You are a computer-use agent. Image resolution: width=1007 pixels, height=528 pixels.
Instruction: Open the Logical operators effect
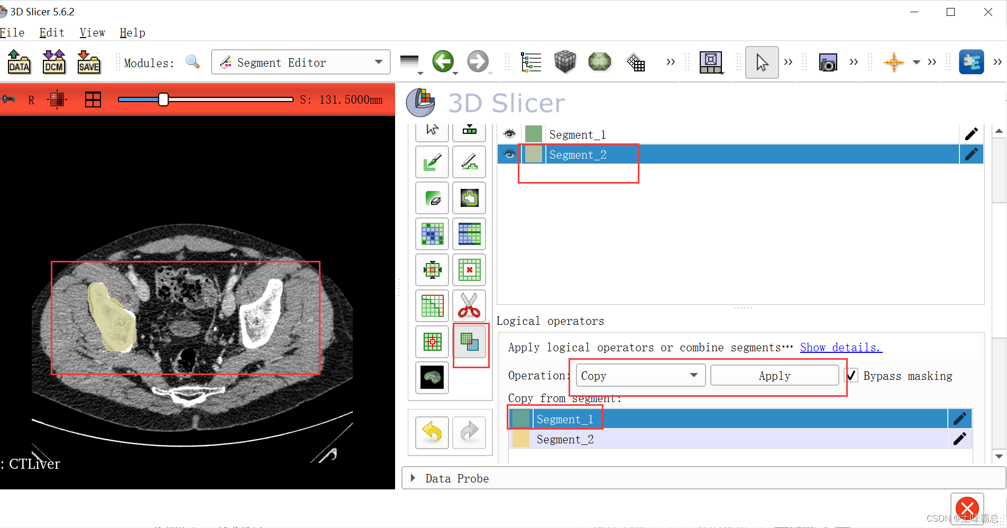click(x=469, y=341)
